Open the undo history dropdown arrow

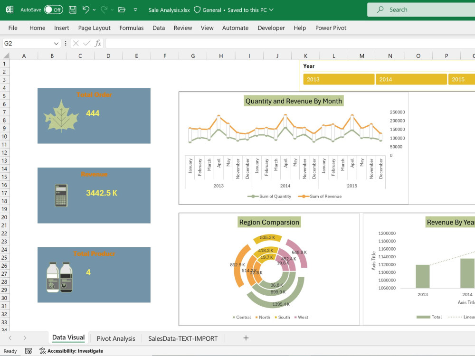tap(94, 10)
